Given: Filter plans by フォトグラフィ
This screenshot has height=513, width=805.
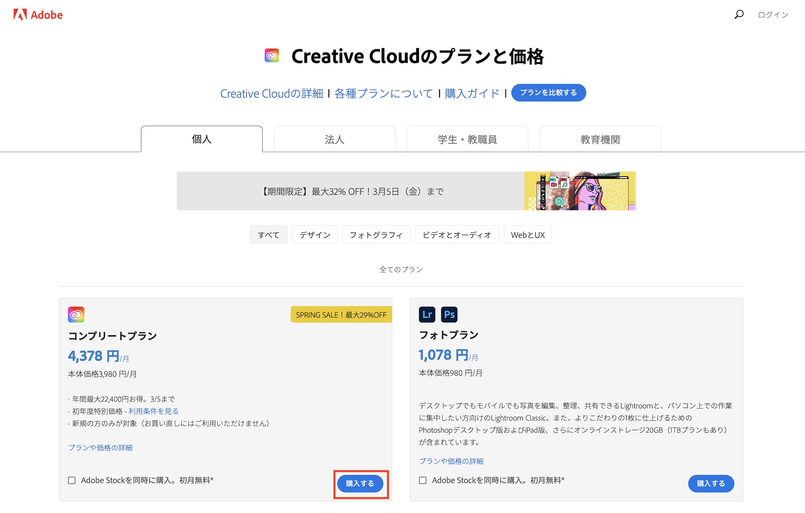Looking at the screenshot, I should pos(376,235).
